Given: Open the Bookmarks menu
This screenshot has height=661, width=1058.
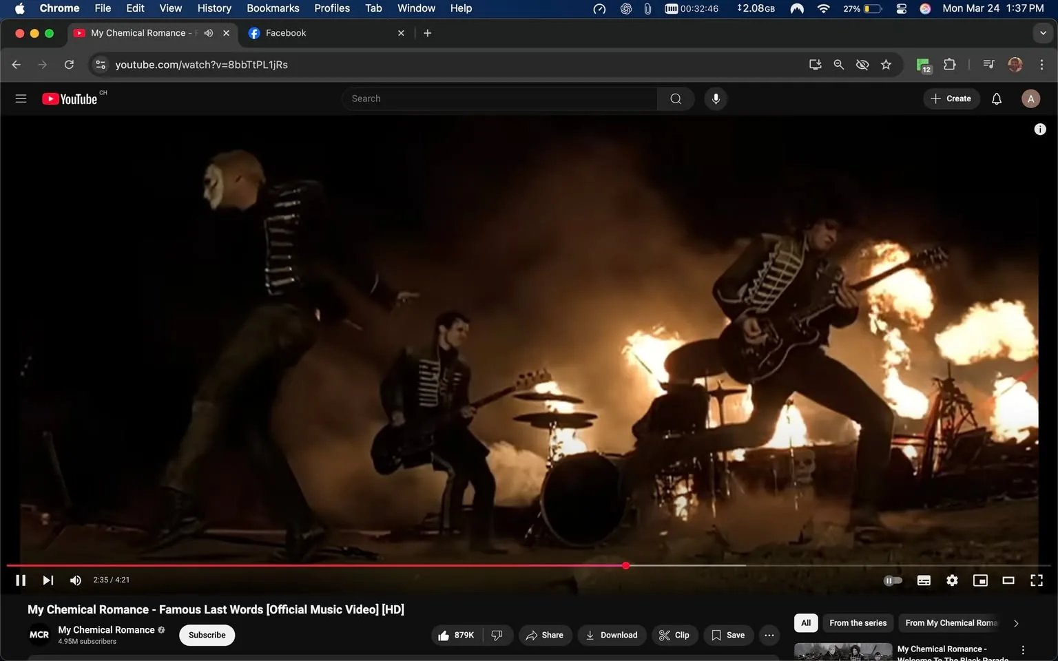Looking at the screenshot, I should point(272,8).
